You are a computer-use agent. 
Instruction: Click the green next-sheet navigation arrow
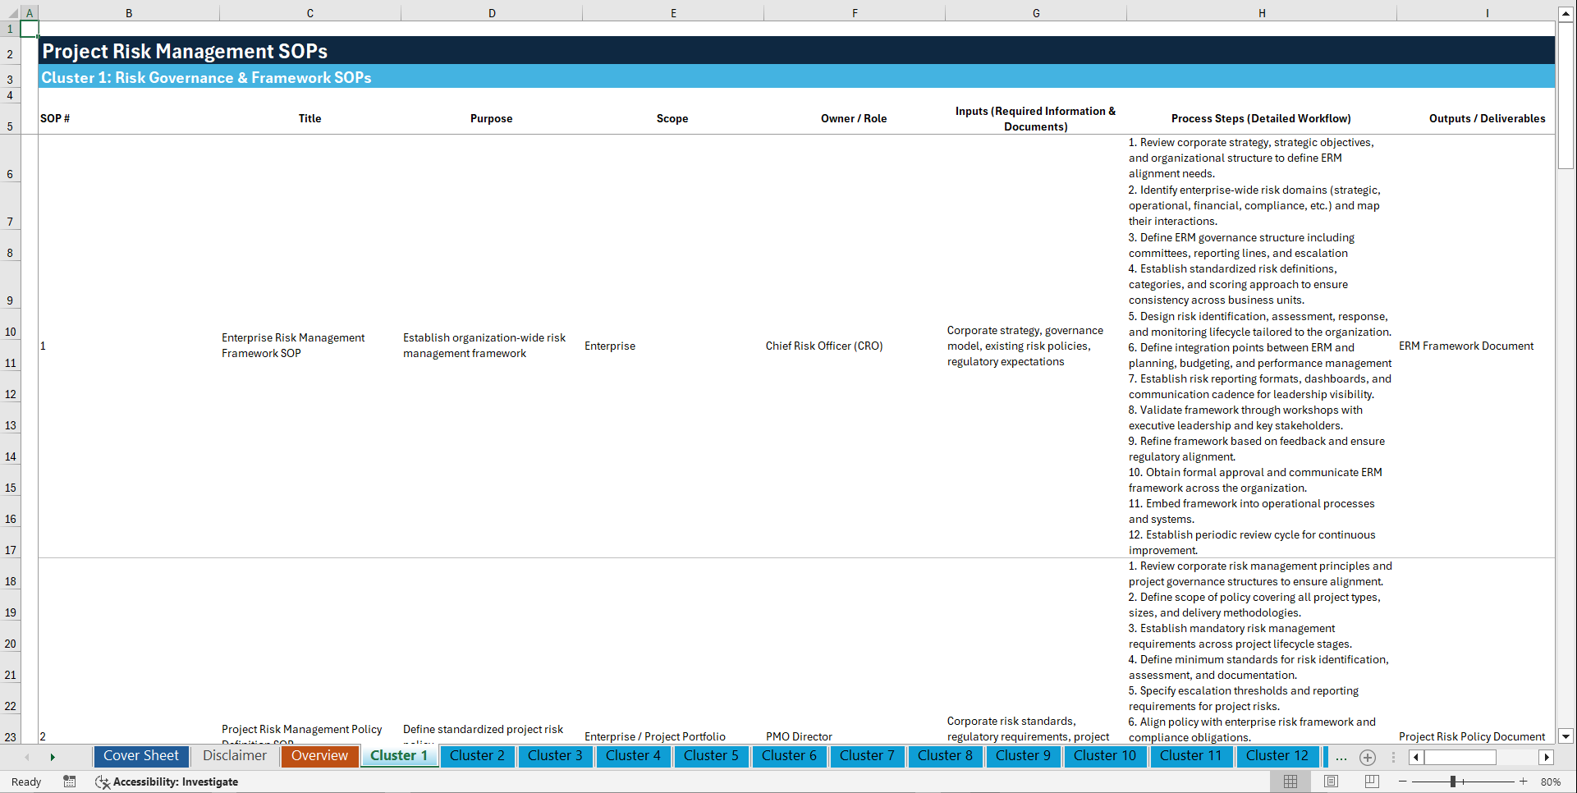[53, 756]
